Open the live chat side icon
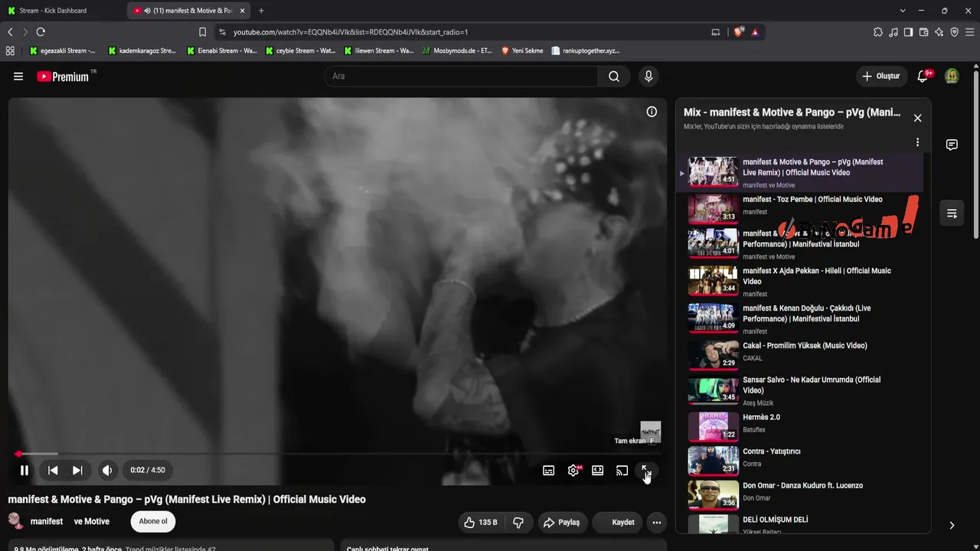 click(952, 145)
